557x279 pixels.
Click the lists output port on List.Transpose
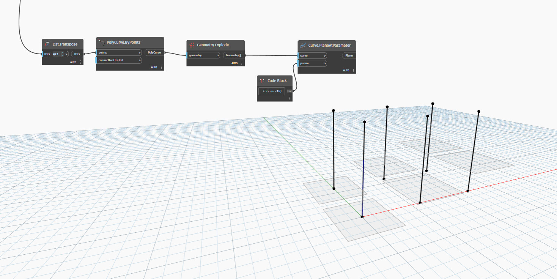(x=77, y=54)
